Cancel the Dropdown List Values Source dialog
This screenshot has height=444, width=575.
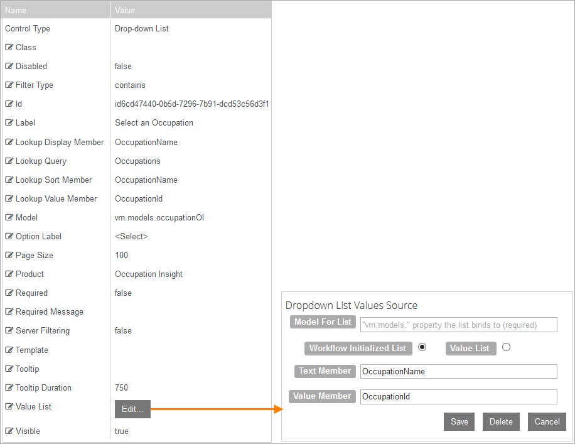click(x=547, y=421)
